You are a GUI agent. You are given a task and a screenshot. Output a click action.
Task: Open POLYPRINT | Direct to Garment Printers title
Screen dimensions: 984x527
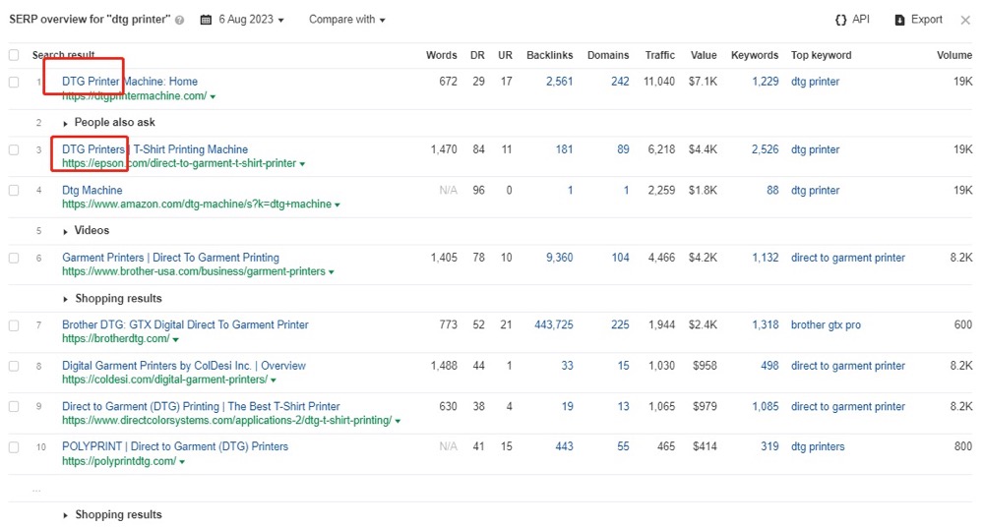[175, 446]
